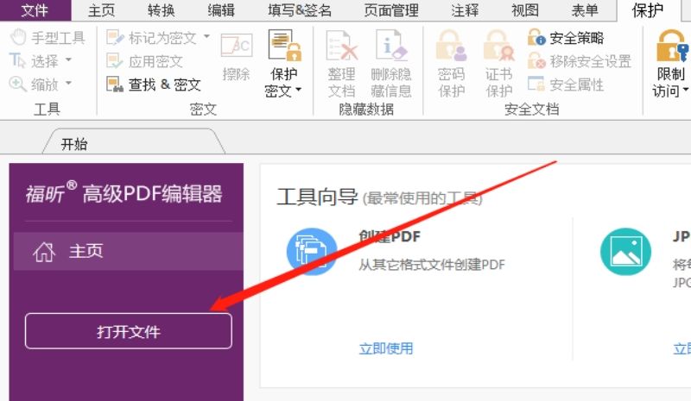Click the Zoom (缩放) magnifier icon

tap(17, 84)
